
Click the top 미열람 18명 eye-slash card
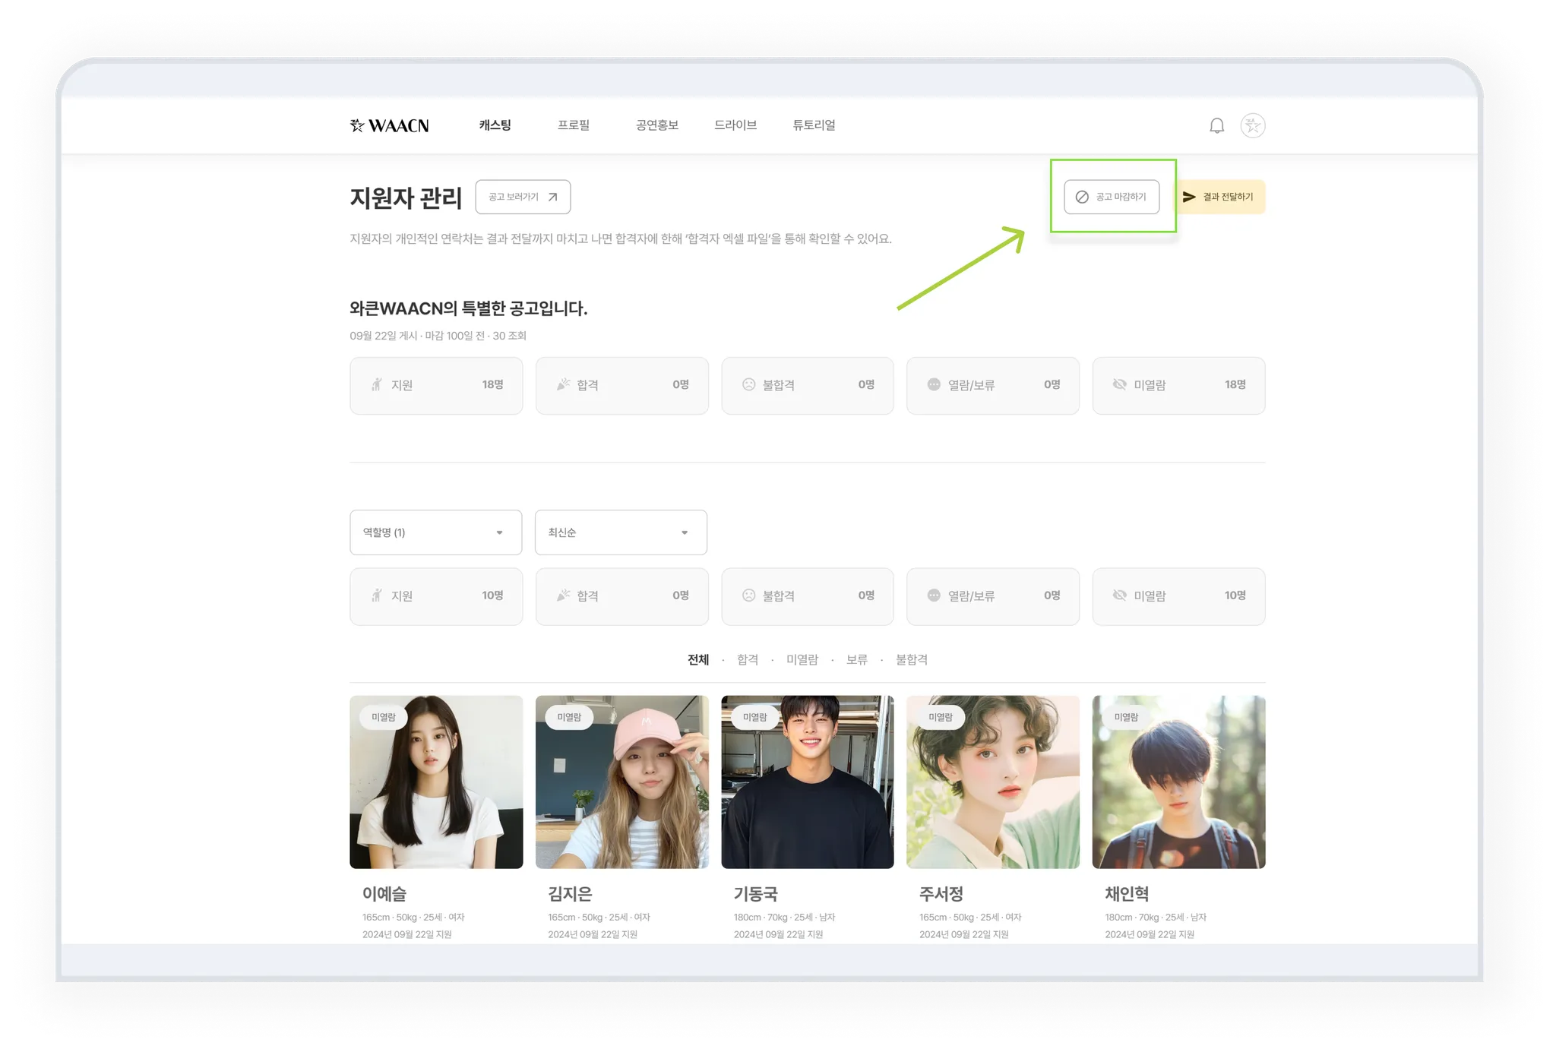[1178, 386]
